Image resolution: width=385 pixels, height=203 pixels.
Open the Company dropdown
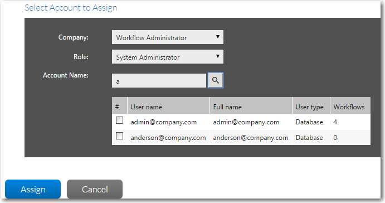point(168,37)
